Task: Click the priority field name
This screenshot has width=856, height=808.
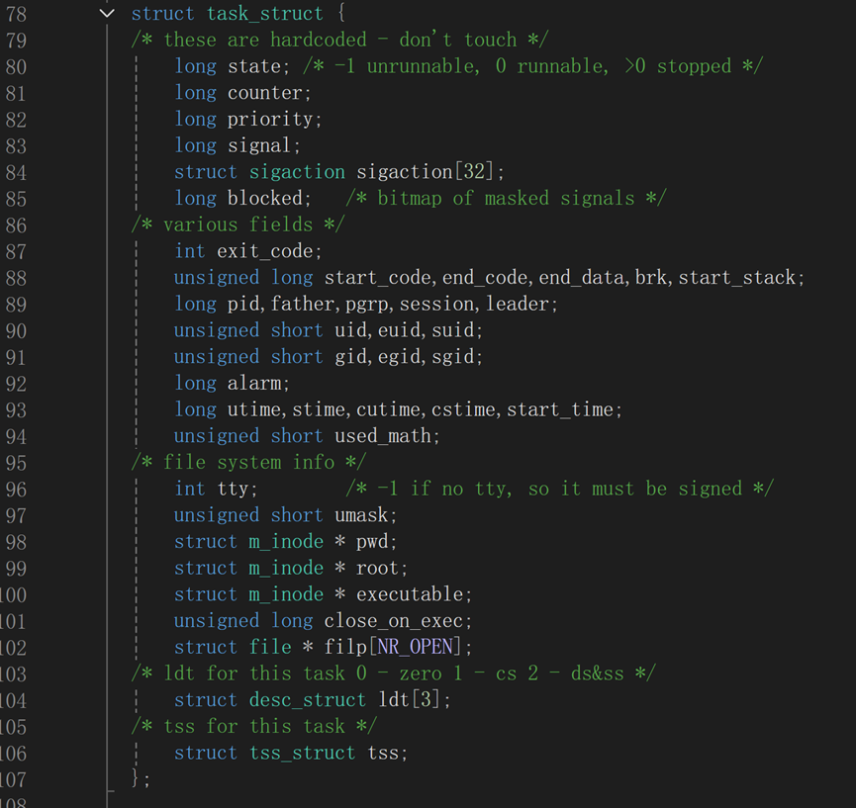Action: [x=270, y=119]
